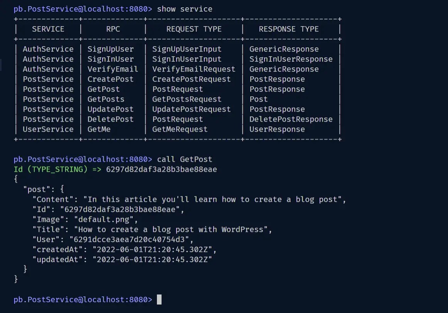The height and width of the screenshot is (313, 448).
Task: Click the CreatePost row under PostService
Action: point(111,79)
